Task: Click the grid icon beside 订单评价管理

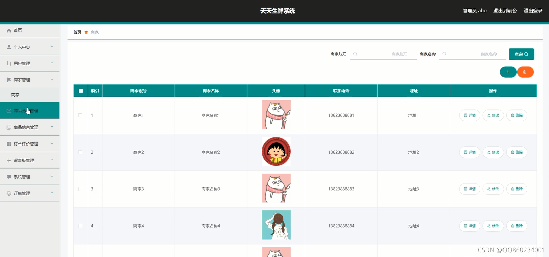Action: (9, 144)
